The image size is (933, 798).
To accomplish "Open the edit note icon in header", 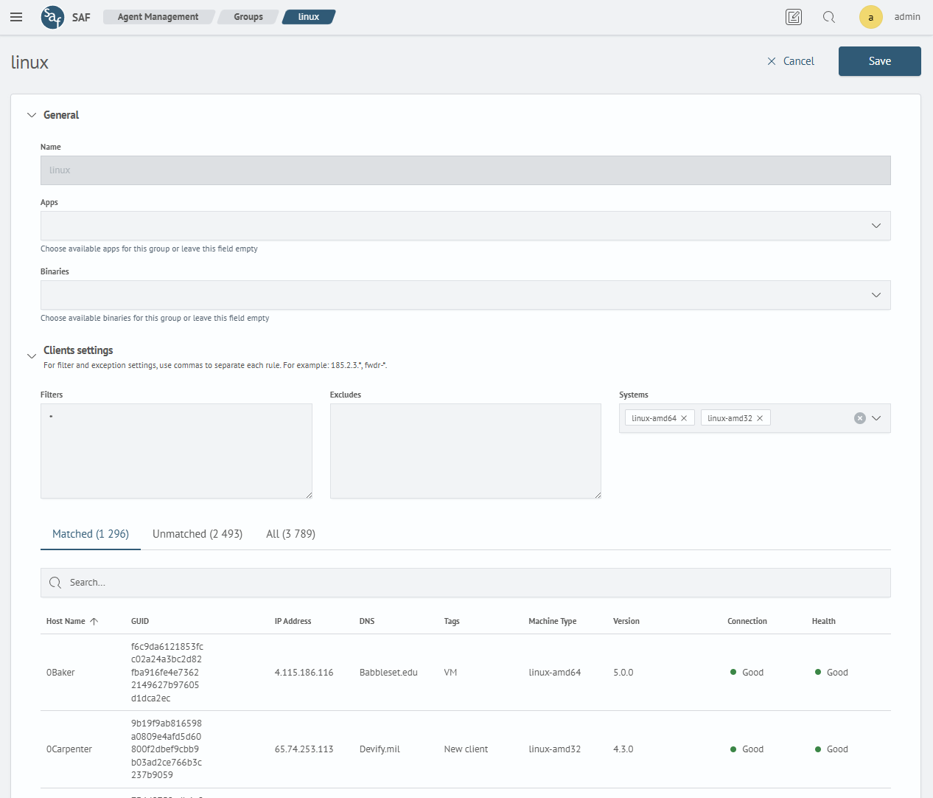I will (x=794, y=17).
